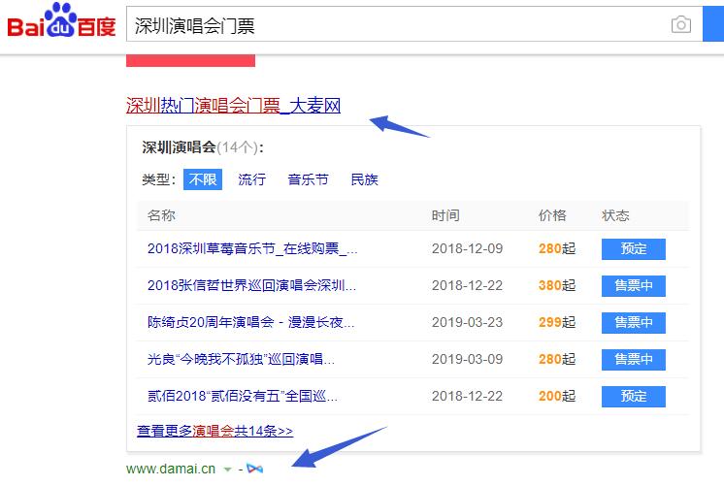Select the 流行 type filter
Image resolution: width=724 pixels, height=486 pixels.
(252, 179)
